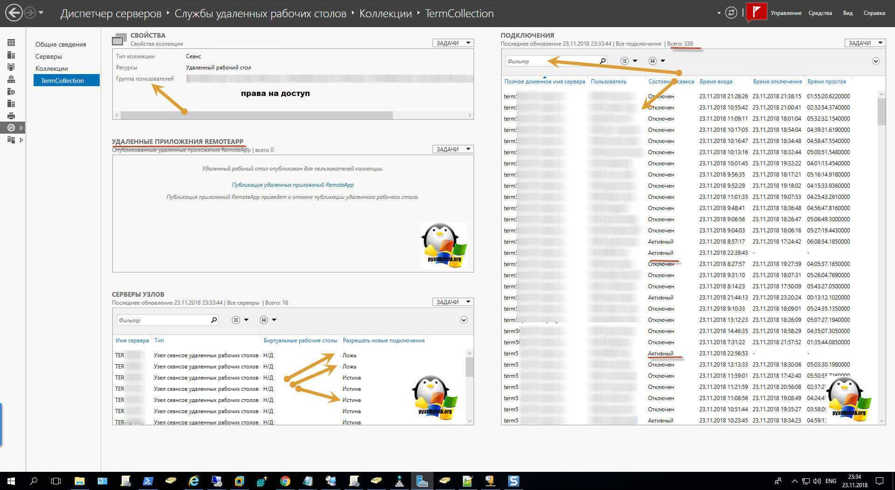The height and width of the screenshot is (490, 895).
Task: Click the Remote Desktop Services sidebar icon
Action: point(11,128)
